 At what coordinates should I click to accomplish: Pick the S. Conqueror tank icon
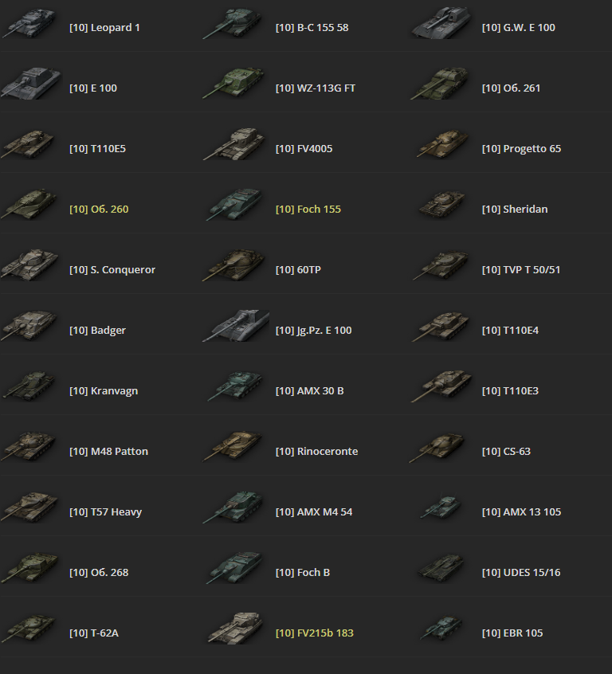29,265
